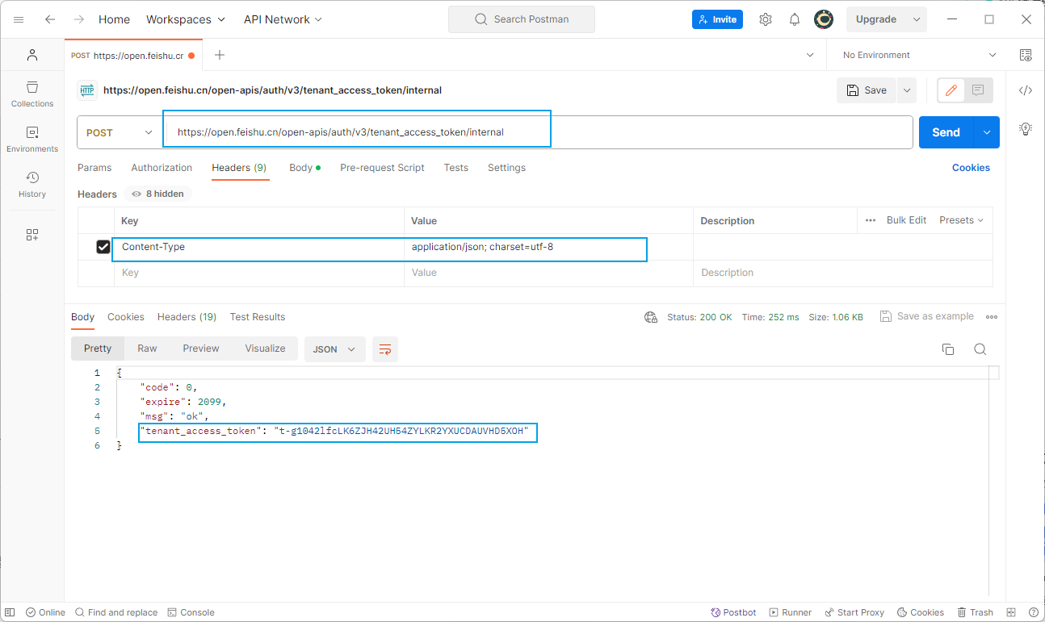Screen dimensions: 1045x622
Task: Go forward with the right arrow
Action: (x=78, y=19)
